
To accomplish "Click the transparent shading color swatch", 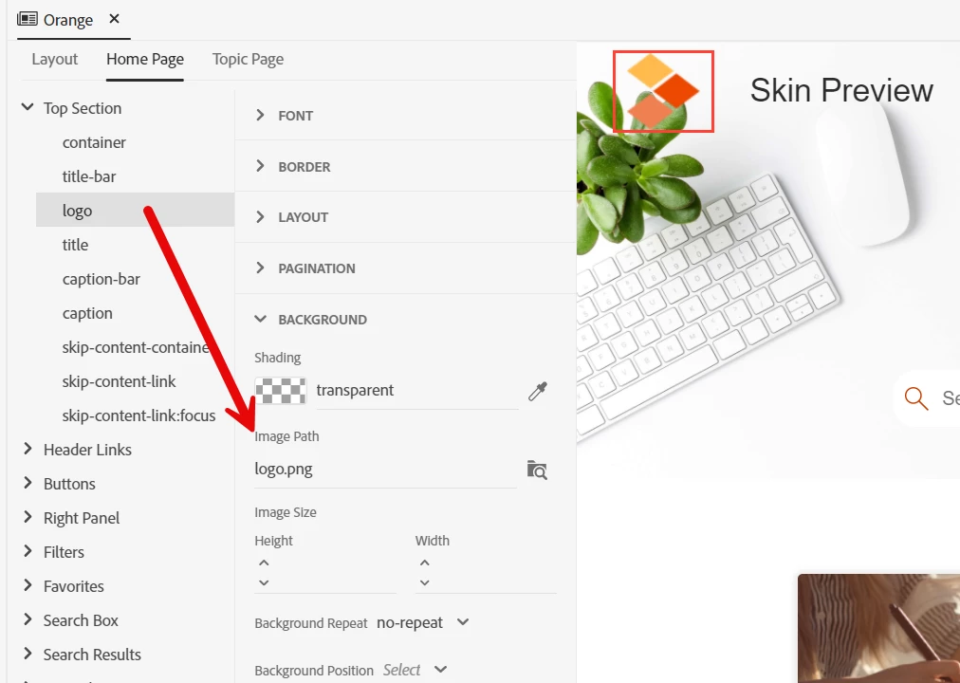I will coord(281,391).
